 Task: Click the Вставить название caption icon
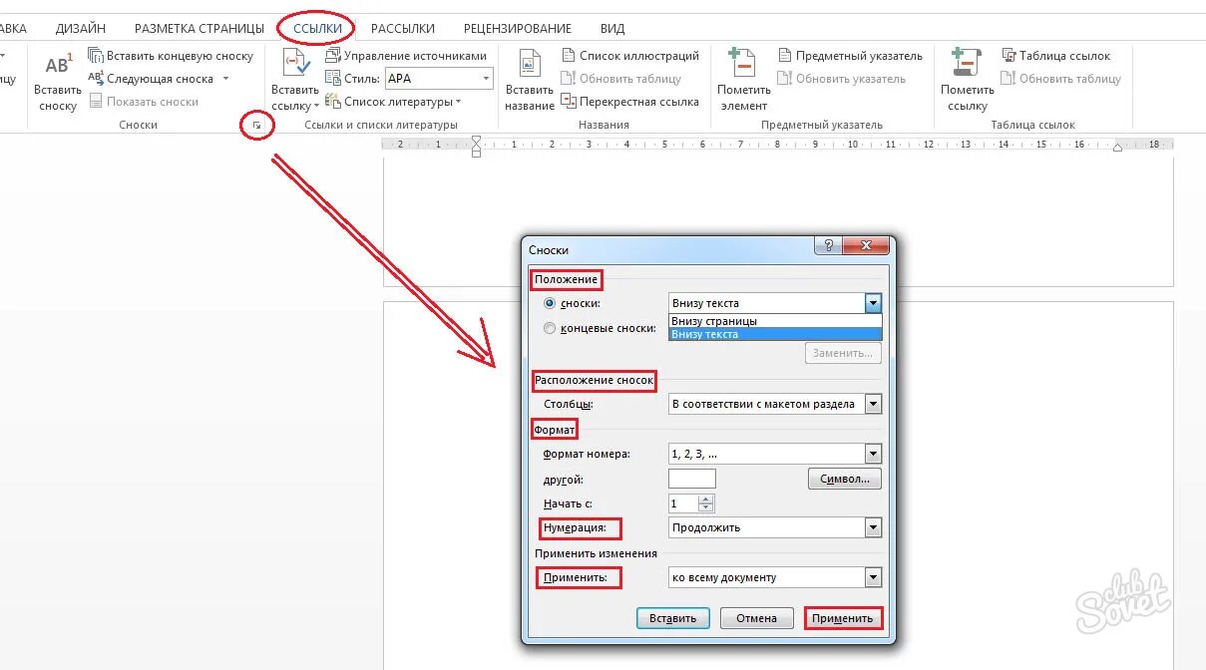point(530,66)
